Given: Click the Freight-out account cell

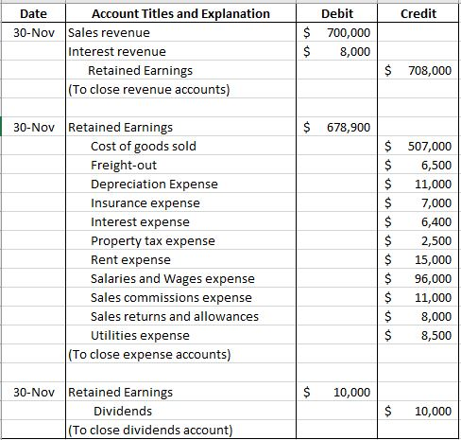Looking at the screenshot, I should 180,165.
